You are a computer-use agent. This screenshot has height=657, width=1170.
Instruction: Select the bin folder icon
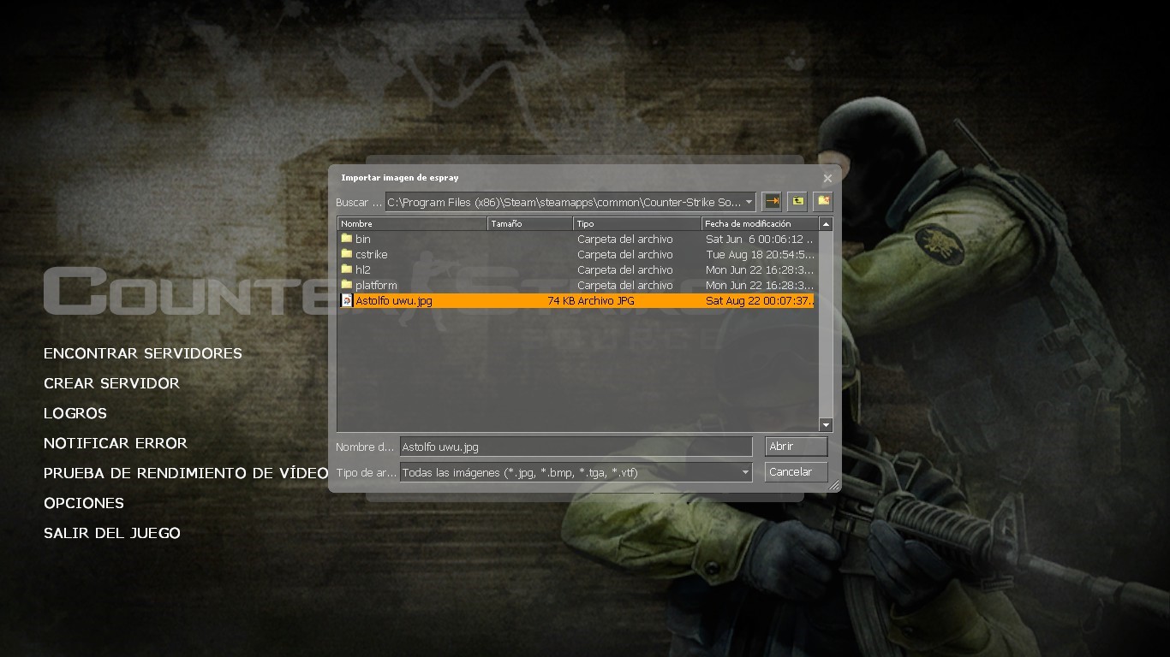(x=347, y=239)
